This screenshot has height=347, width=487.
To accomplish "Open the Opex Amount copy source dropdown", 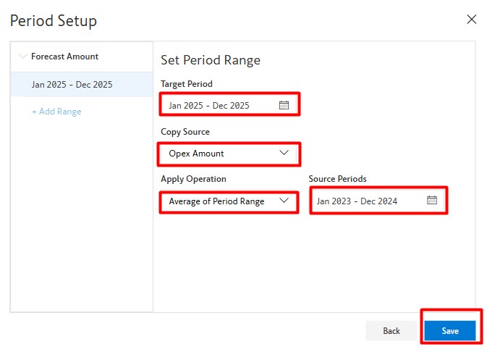I will coord(217,154).
